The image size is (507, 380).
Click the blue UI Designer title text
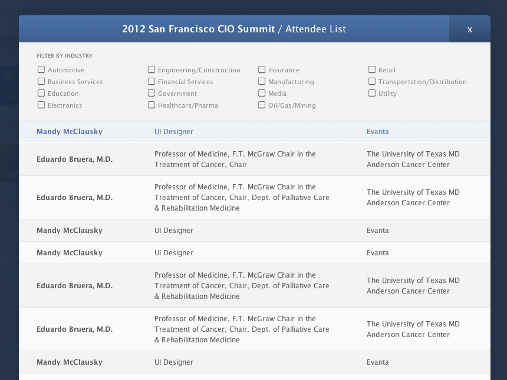(x=174, y=132)
